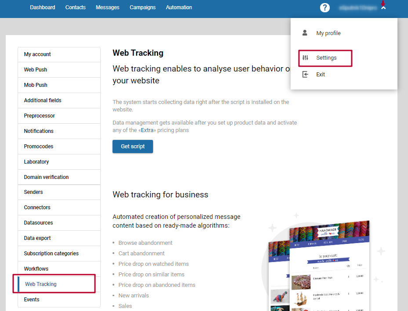
Task: Choose Settings in the account menu
Action: pyautogui.click(x=325, y=58)
